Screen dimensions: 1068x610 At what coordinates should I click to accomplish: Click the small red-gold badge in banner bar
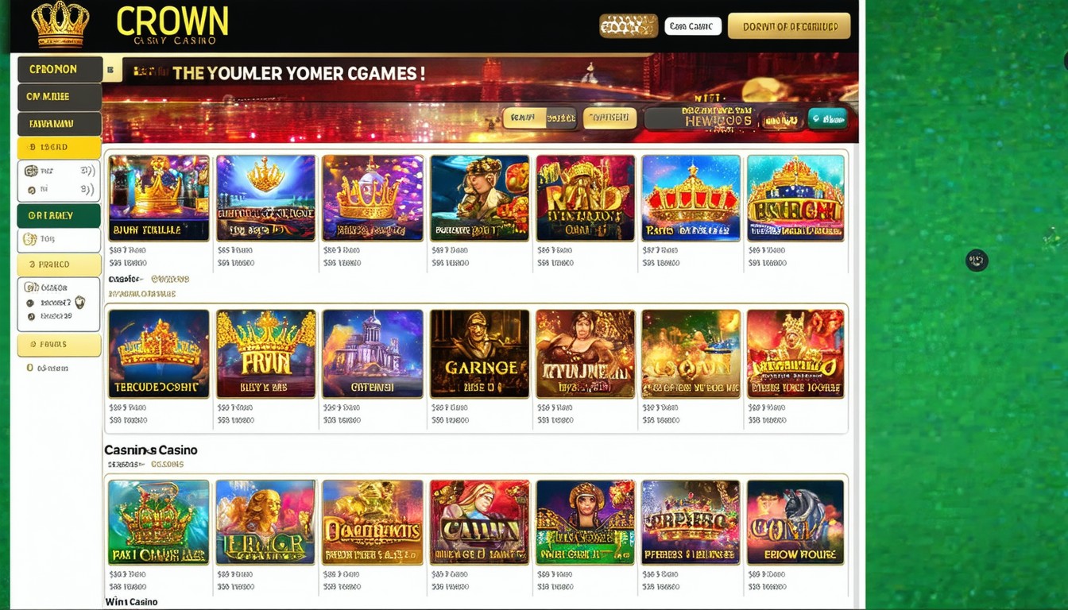(x=783, y=120)
